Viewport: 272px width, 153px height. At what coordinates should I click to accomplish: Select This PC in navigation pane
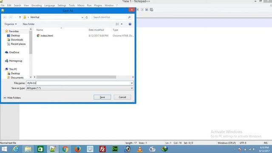[x=13, y=69]
